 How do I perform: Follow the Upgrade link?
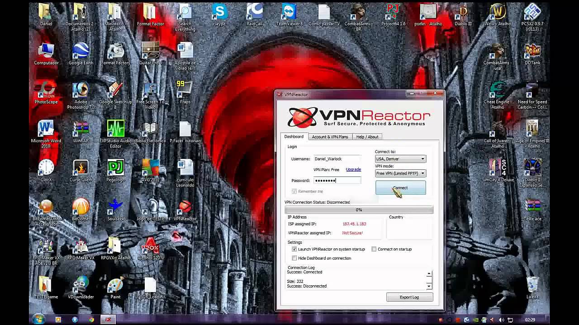[x=353, y=170]
